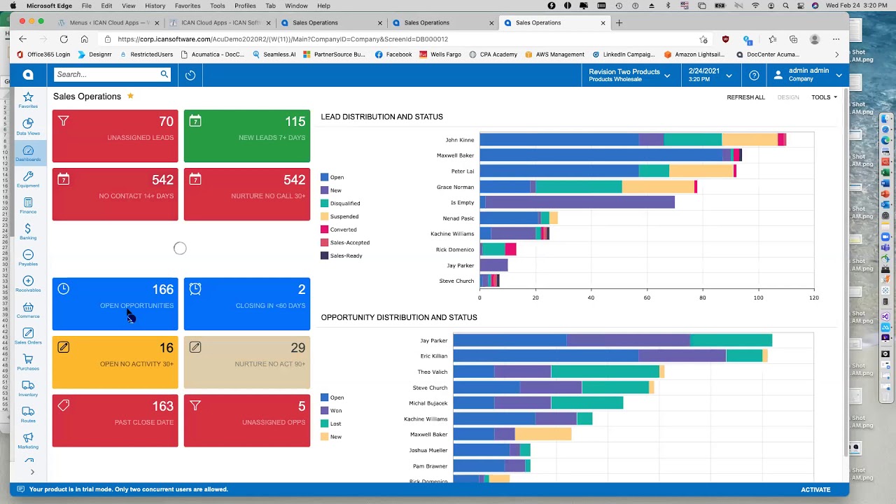Open Inventory workspace in sidebar
Screen dimensions: 896x504
pyautogui.click(x=28, y=388)
